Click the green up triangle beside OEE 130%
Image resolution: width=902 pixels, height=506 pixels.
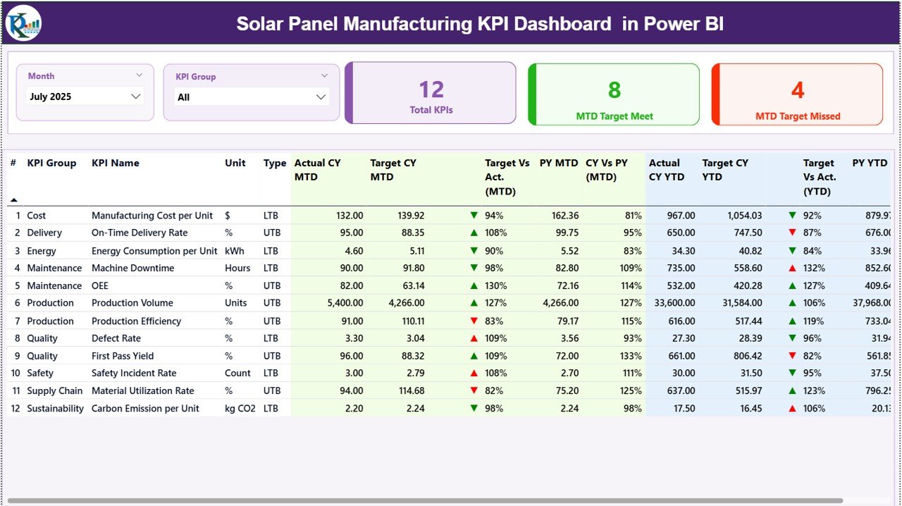coord(474,285)
